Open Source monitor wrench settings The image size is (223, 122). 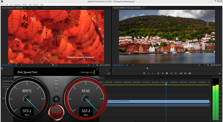click(x=97, y=65)
